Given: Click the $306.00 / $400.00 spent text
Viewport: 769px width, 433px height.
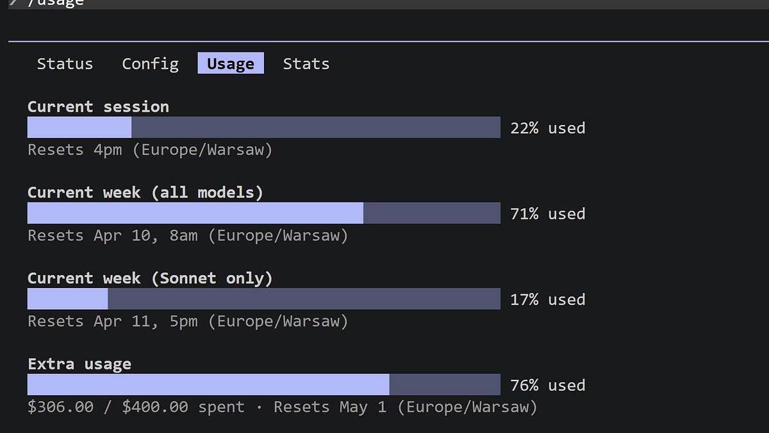Looking at the screenshot, I should [x=136, y=407].
